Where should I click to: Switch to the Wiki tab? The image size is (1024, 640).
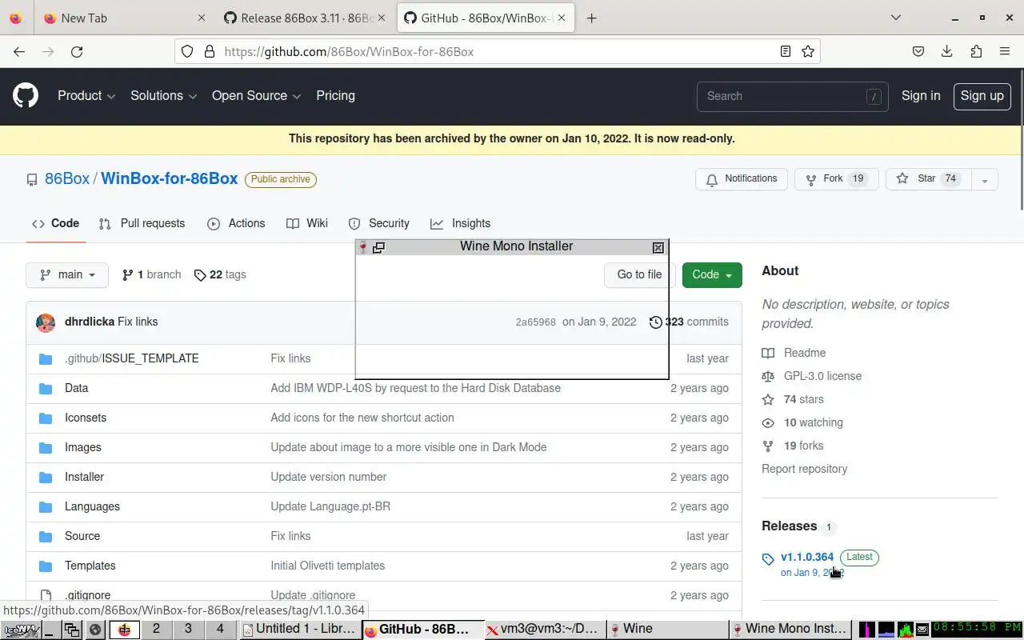click(307, 223)
